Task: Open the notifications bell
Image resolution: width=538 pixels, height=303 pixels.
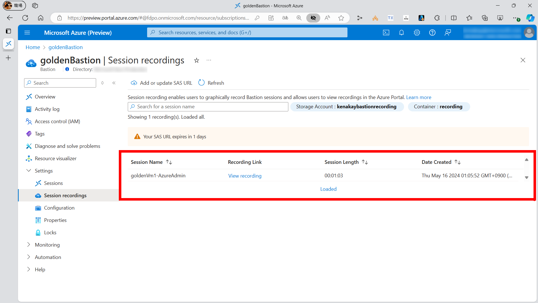Action: pyautogui.click(x=402, y=33)
